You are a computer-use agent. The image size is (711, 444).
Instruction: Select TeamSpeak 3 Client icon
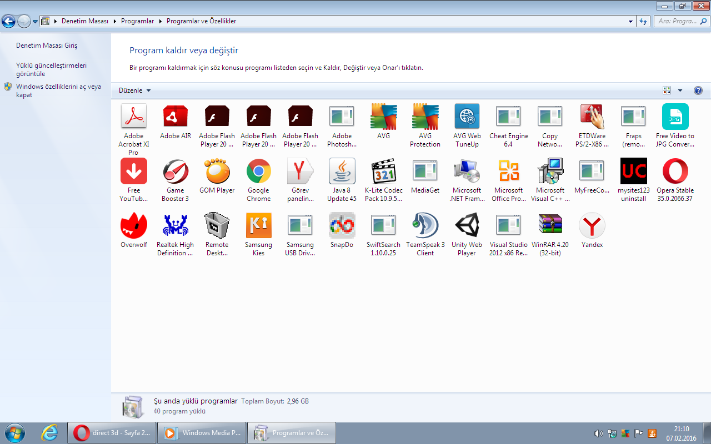pyautogui.click(x=425, y=225)
